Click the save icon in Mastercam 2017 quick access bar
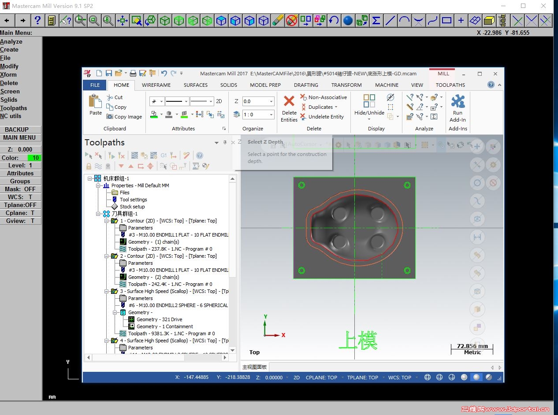Image resolution: width=558 pixels, height=415 pixels. pos(108,73)
